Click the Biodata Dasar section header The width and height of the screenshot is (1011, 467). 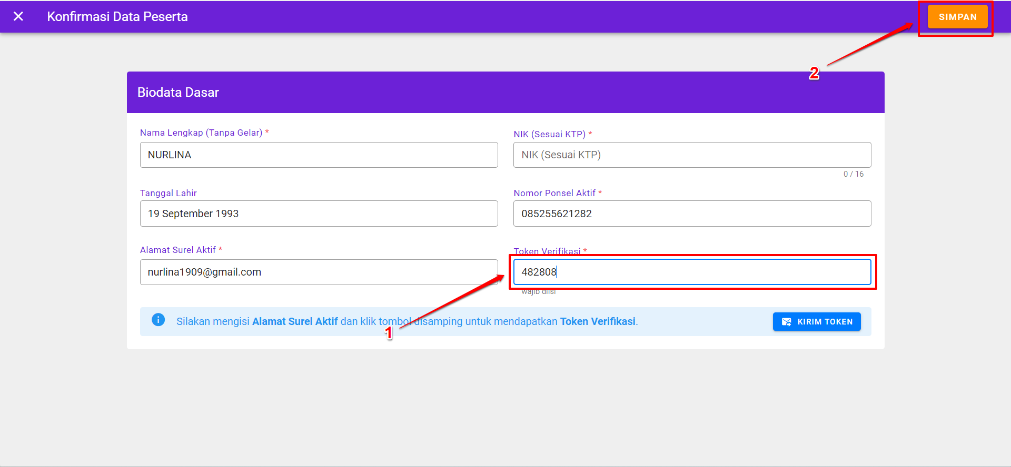pos(178,93)
